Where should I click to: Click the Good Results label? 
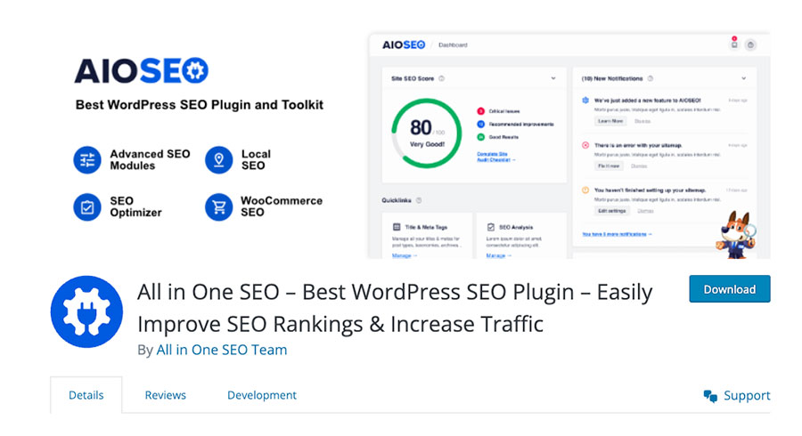[503, 137]
